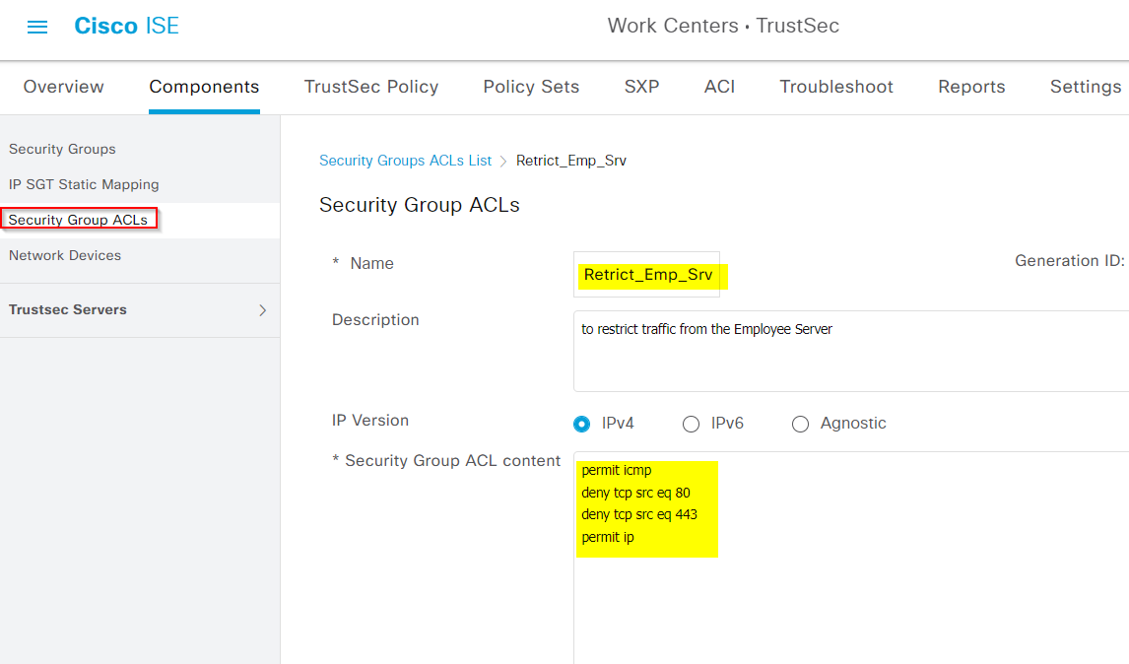Click the Security Group ACLs page heading
The image size is (1129, 664).
[419, 205]
